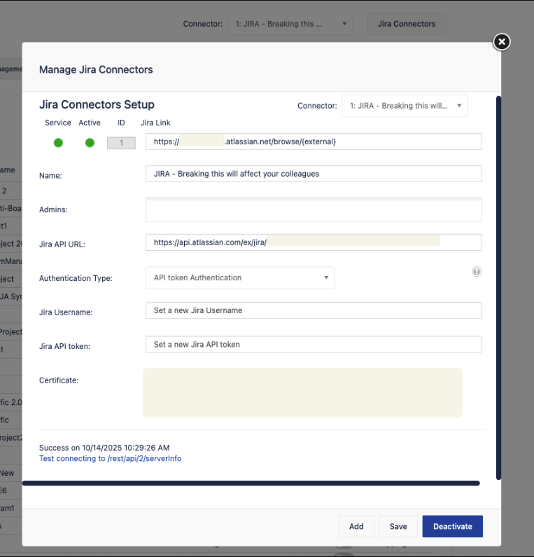Click the green Active status indicator
This screenshot has width=534, height=557.
point(90,143)
